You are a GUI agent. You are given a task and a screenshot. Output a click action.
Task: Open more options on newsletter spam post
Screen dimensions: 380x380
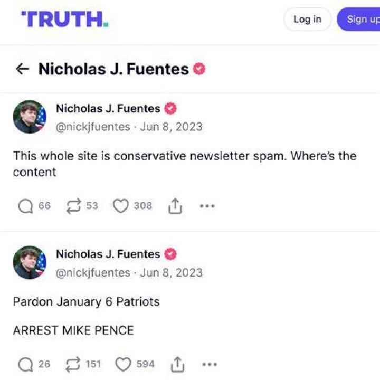207,206
